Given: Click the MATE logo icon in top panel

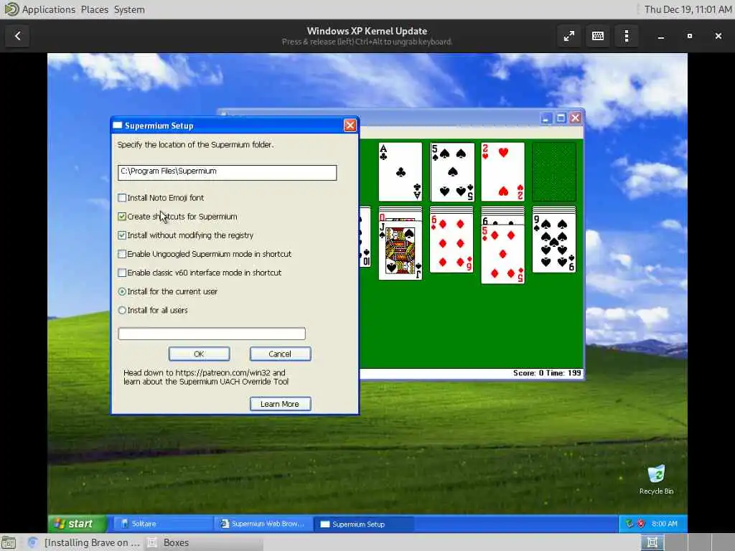Looking at the screenshot, I should pyautogui.click(x=11, y=9).
